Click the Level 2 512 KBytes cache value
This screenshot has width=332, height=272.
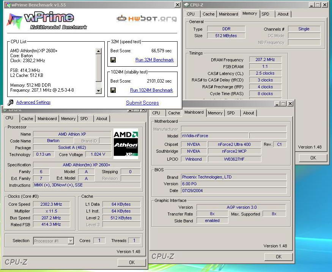pos(121,218)
